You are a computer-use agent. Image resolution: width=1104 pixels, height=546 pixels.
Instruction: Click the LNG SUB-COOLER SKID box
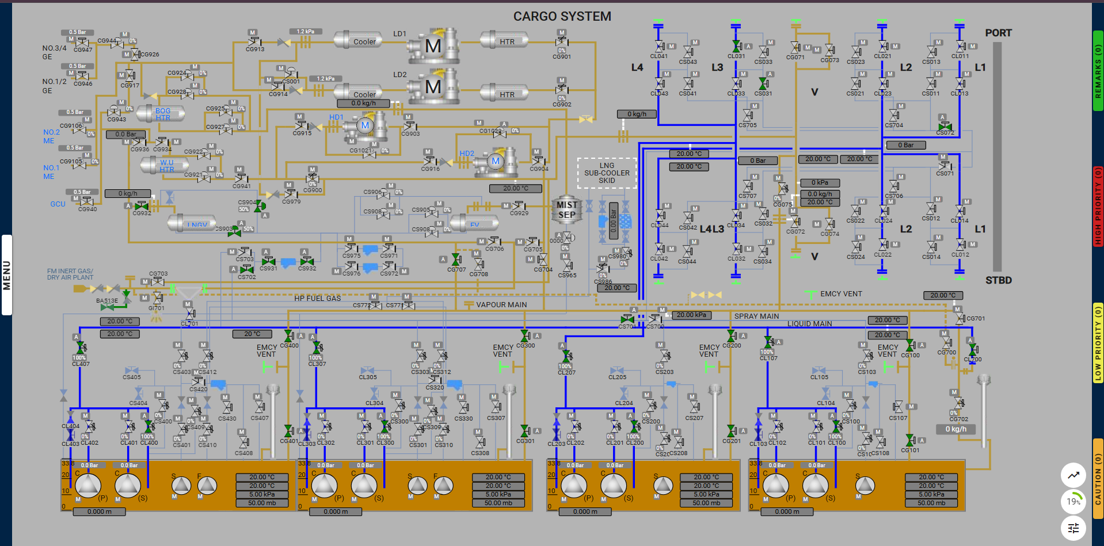click(x=607, y=173)
